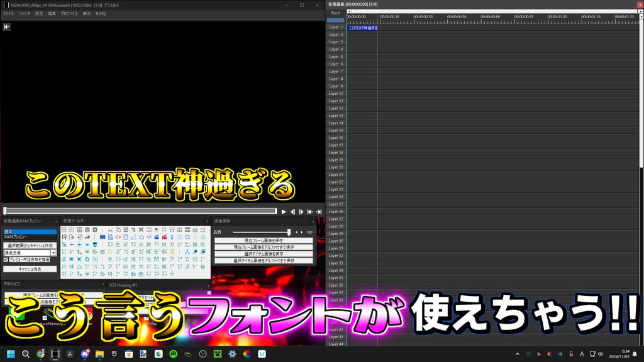The image size is (644, 362).
Task: Toggle visibility of Layer 30
Action: (x=336, y=241)
